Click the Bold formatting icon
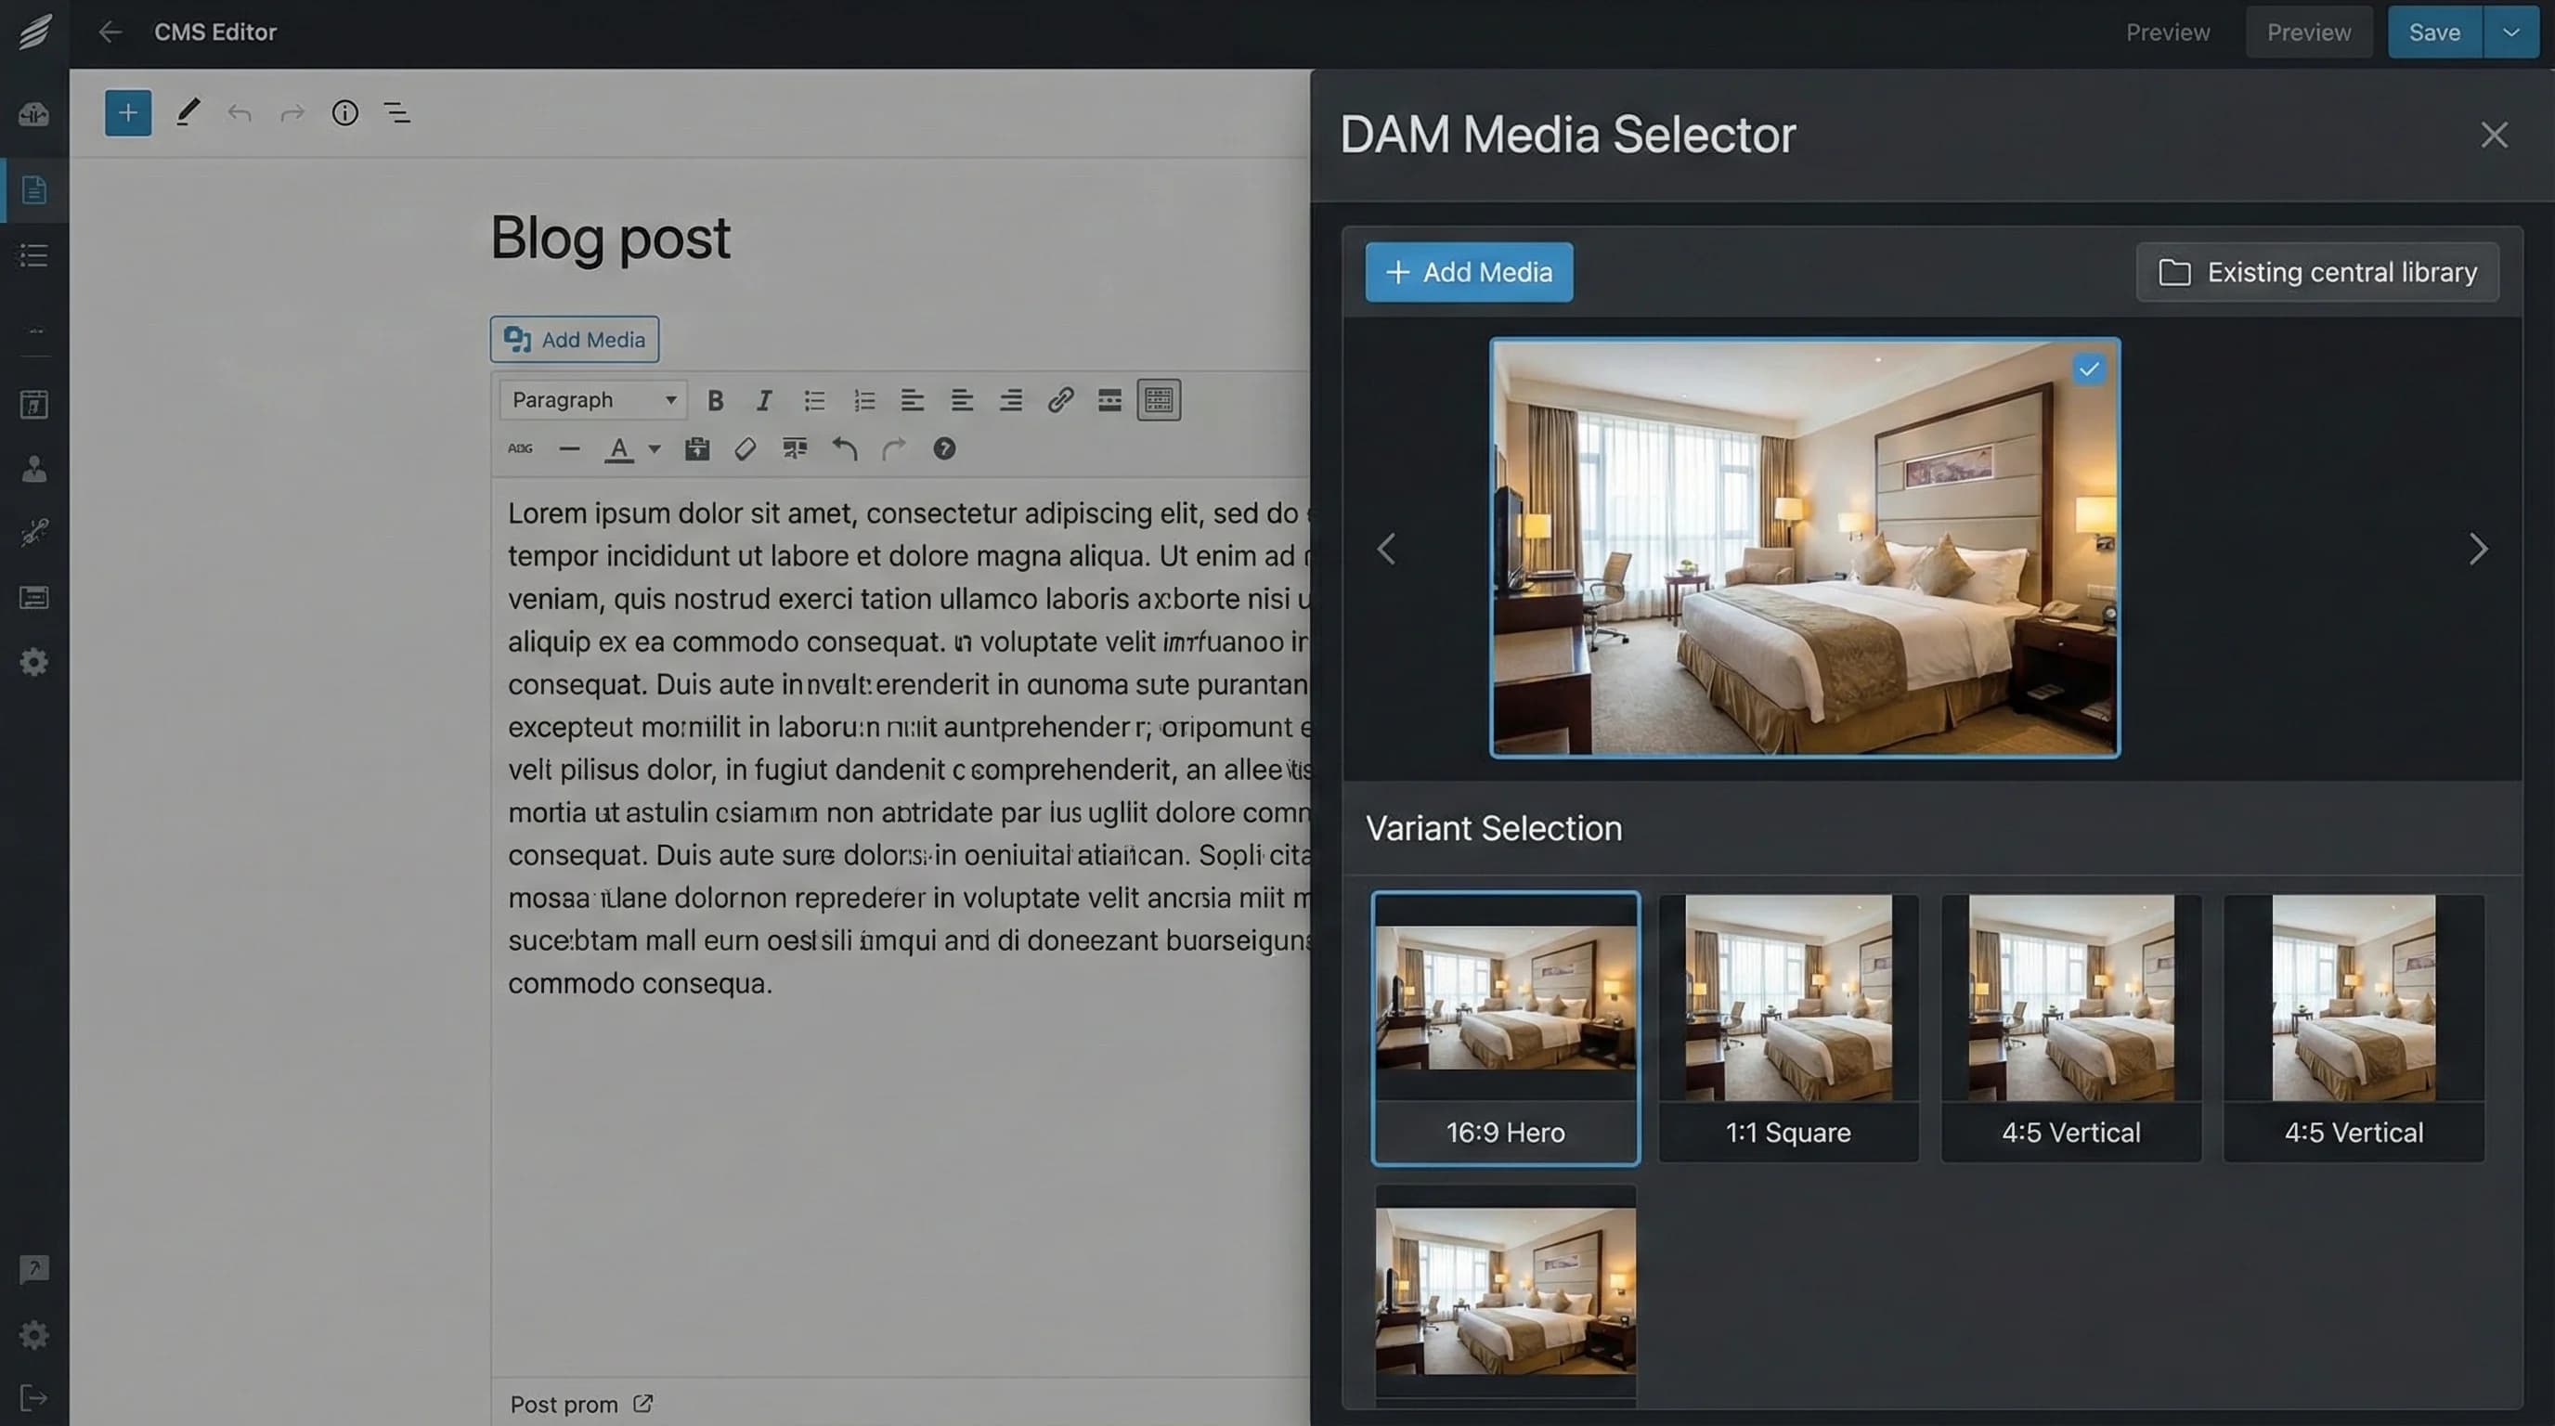 point(715,401)
